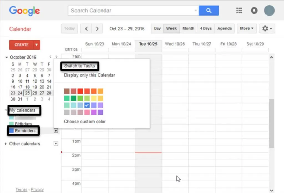The width and height of the screenshot is (284, 193).
Task: Open Reminders calendar options arrow
Action: coord(56,131)
